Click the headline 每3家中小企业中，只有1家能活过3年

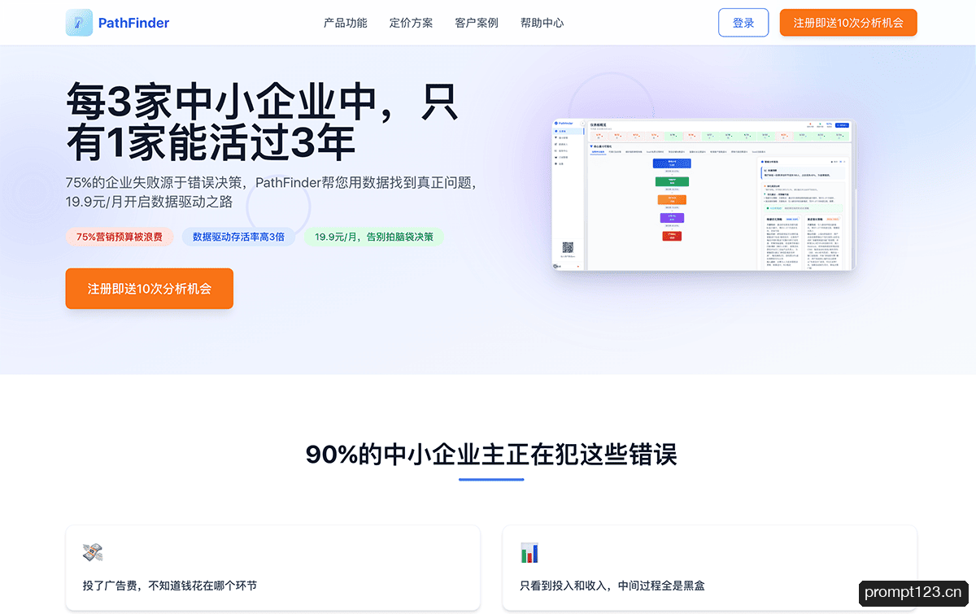262,122
